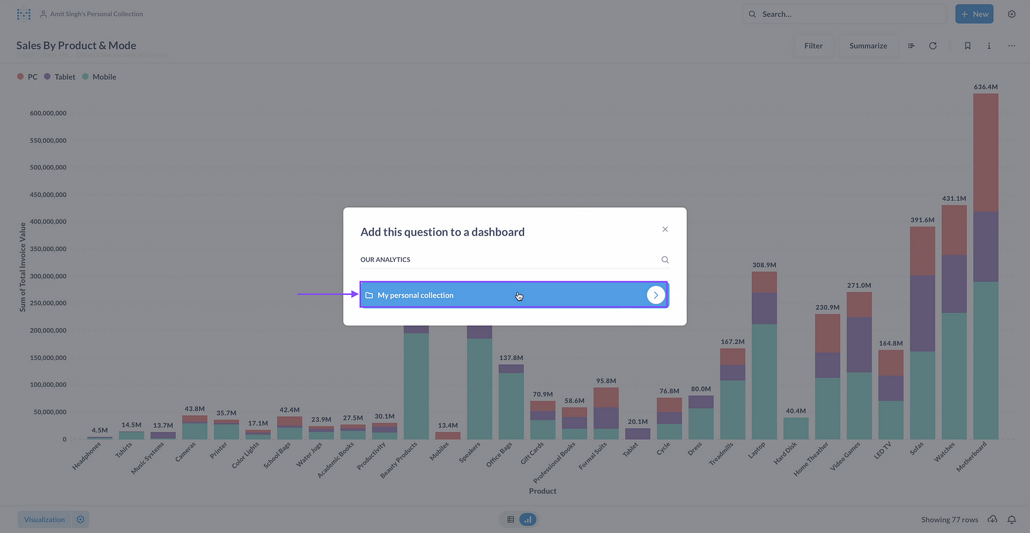The image size is (1030, 533).
Task: Open the notebook editor icon
Action: tap(911, 46)
